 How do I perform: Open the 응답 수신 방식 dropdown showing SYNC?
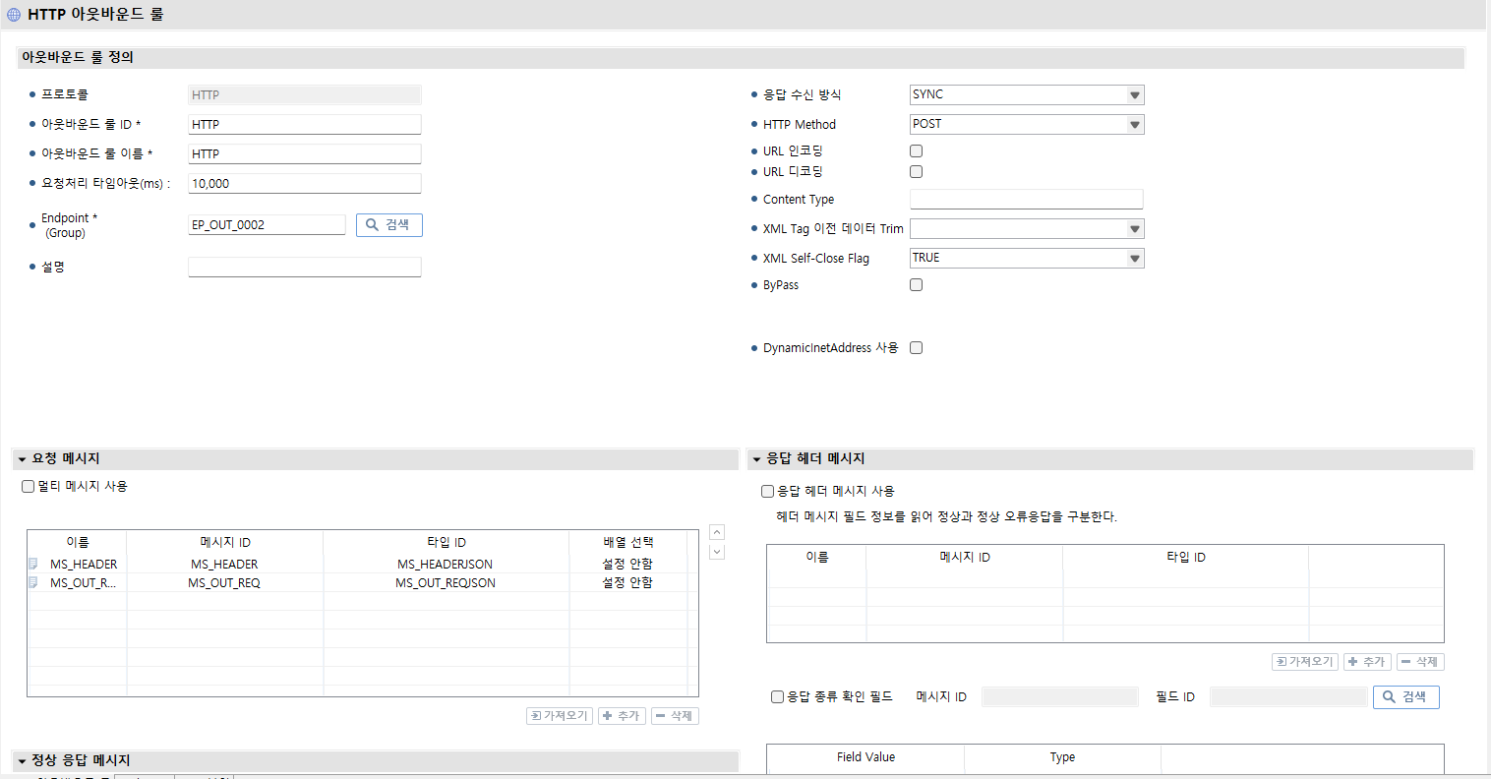(x=1135, y=94)
